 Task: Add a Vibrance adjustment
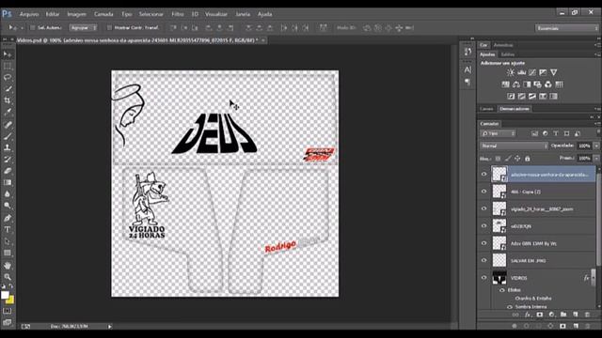click(x=554, y=72)
